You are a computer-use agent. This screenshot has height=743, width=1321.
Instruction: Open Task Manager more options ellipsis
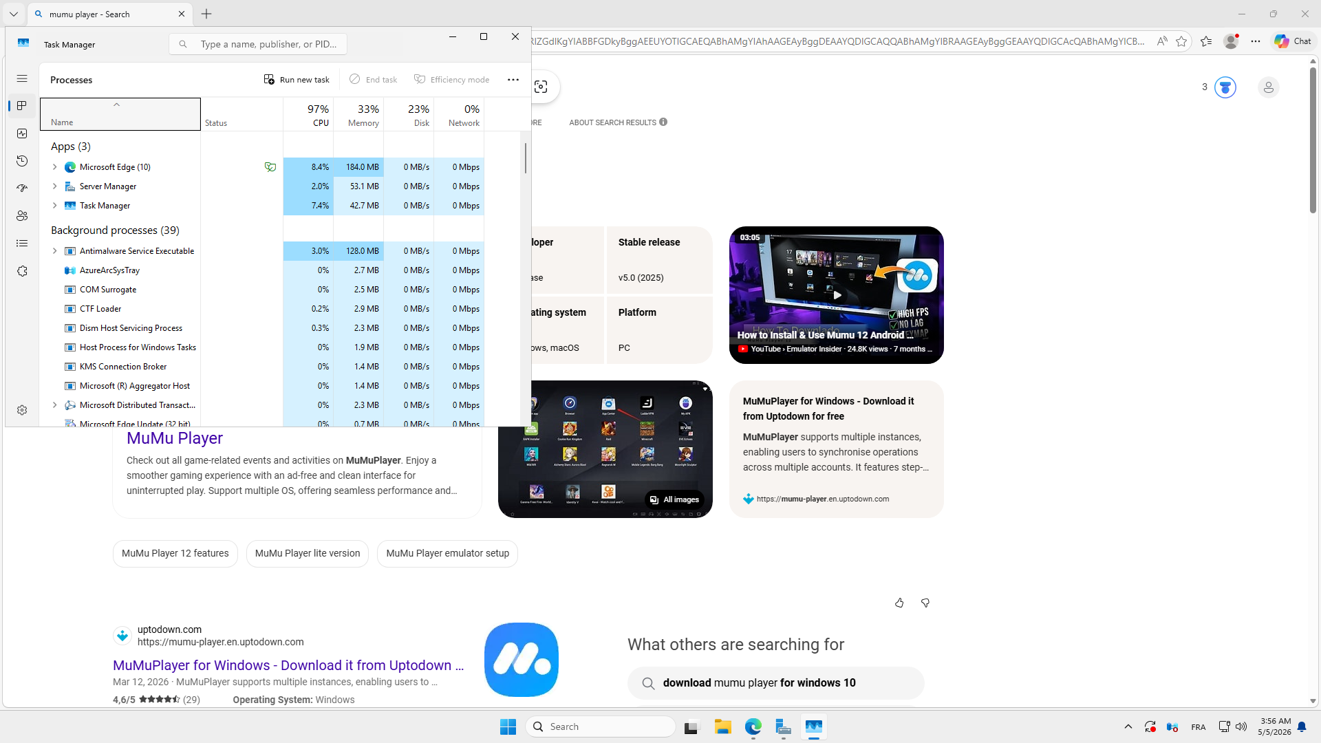[x=513, y=80]
